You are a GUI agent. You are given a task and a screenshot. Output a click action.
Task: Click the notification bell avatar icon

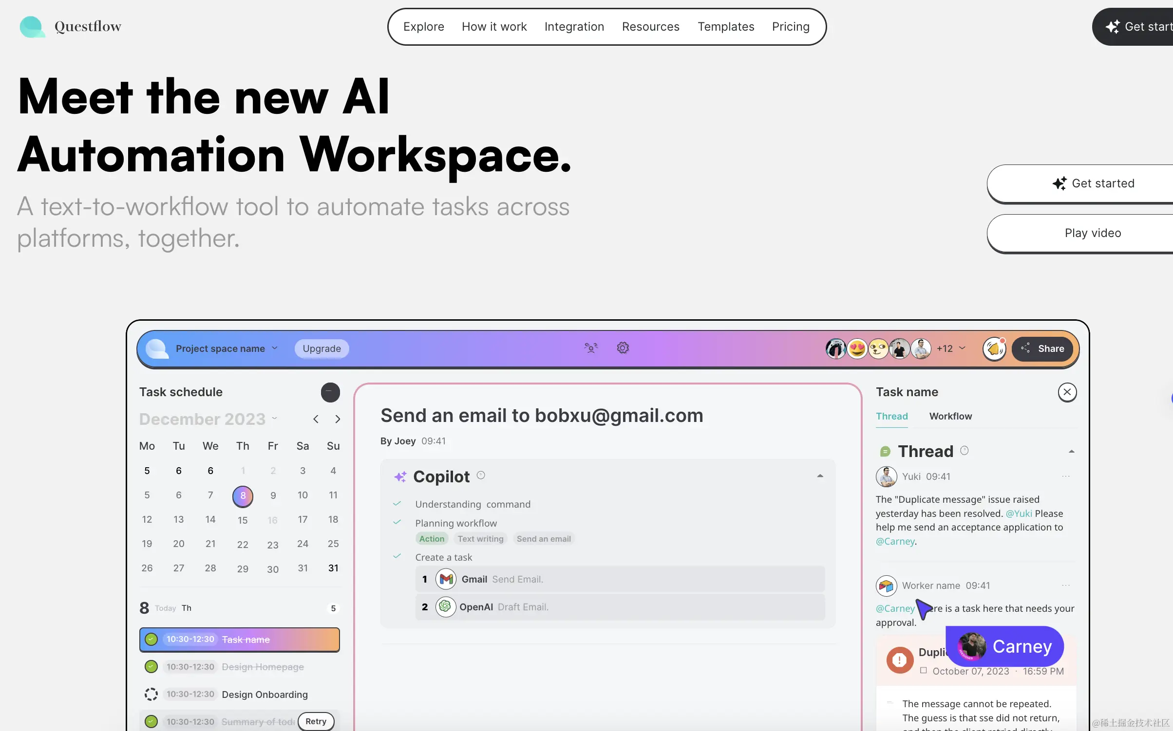tap(994, 348)
